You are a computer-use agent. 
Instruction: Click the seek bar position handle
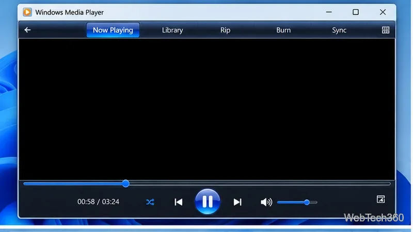[125, 184]
